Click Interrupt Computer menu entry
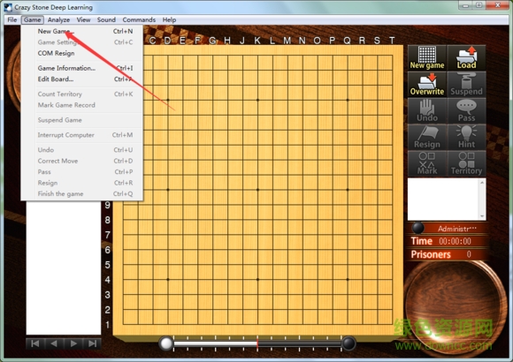Image resolution: width=513 pixels, height=362 pixels. pos(81,135)
